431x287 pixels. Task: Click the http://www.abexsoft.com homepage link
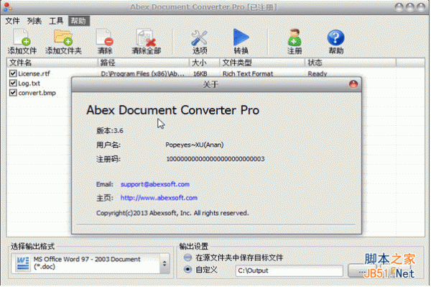pyautogui.click(x=159, y=198)
